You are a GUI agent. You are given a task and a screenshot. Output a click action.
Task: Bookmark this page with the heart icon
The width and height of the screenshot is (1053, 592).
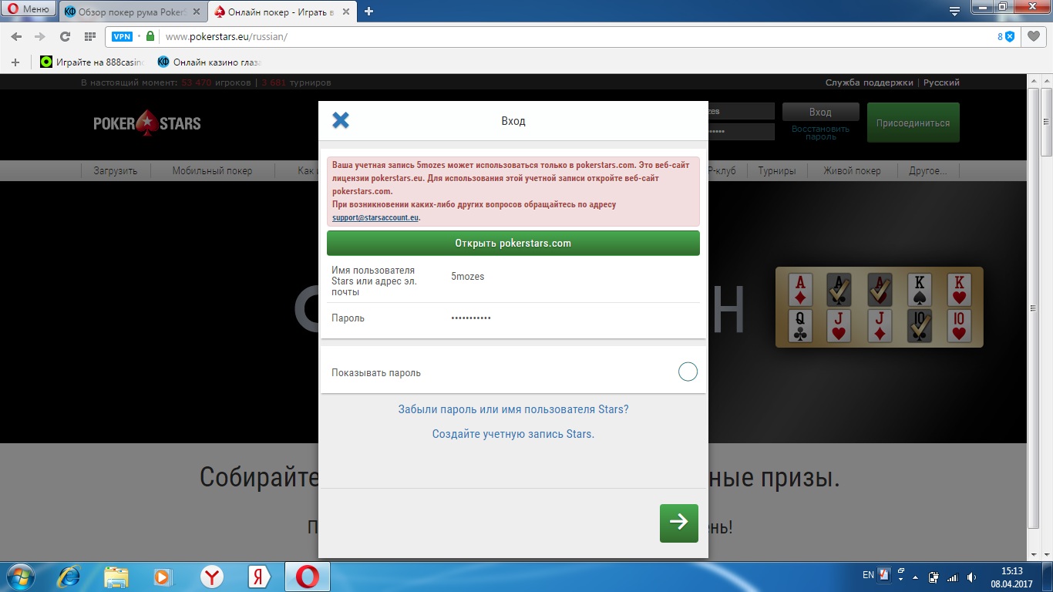1034,36
